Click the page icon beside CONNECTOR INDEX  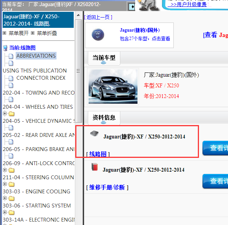tap(11, 78)
